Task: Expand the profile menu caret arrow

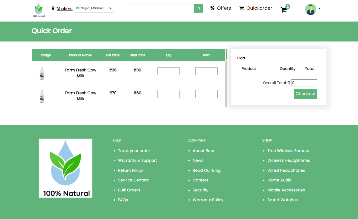Action: click(x=319, y=9)
